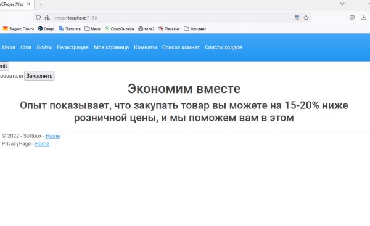Viewport: 370px width, 226px height.
Task: Click the PrivacyPage footer text
Action: click(x=16, y=143)
